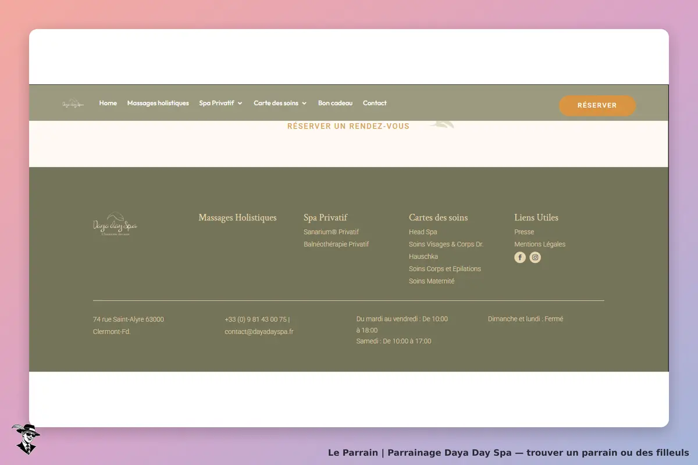The height and width of the screenshot is (465, 698).
Task: Go to the Home menu item
Action: [x=108, y=103]
